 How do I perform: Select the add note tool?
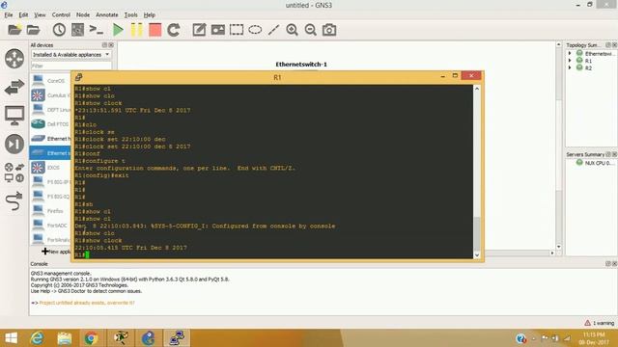pos(199,30)
